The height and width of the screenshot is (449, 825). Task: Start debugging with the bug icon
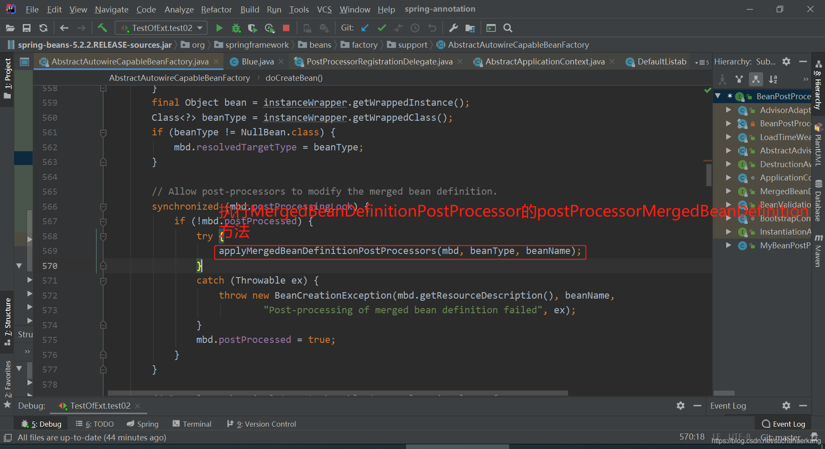tap(236, 28)
